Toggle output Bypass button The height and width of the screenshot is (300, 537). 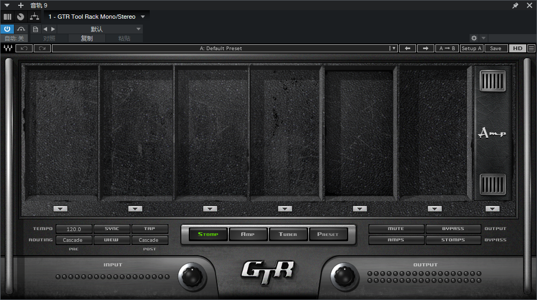pos(453,229)
